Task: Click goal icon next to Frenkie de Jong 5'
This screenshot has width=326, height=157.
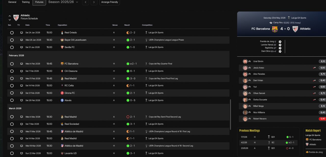Action: [x=280, y=42]
